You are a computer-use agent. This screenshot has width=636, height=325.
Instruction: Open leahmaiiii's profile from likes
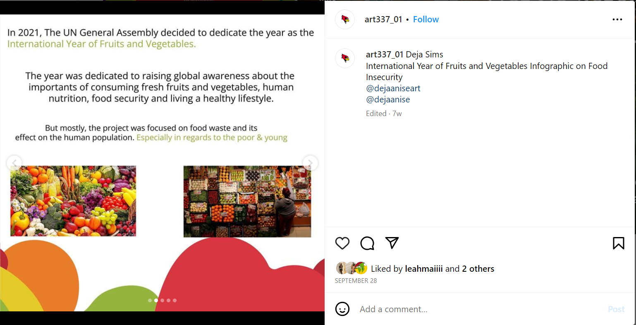coord(424,269)
